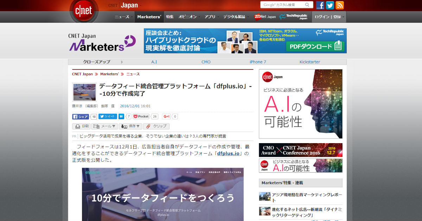Open the dfplus.io link in the article
This screenshot has width=422, height=221.
click(x=228, y=153)
